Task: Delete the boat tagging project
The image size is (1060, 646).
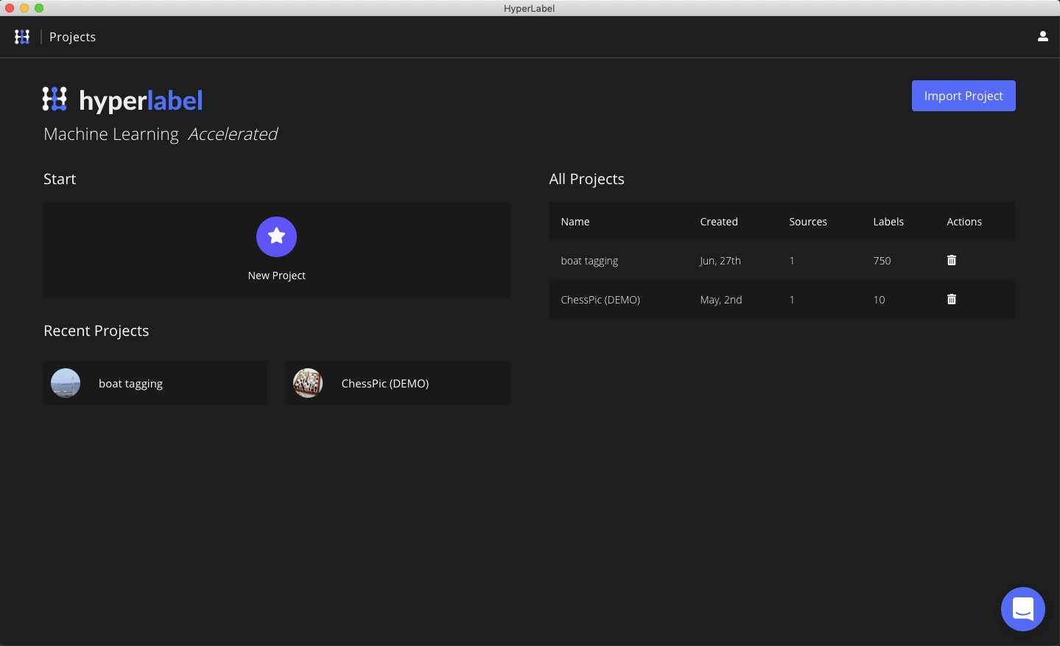Action: 951,260
